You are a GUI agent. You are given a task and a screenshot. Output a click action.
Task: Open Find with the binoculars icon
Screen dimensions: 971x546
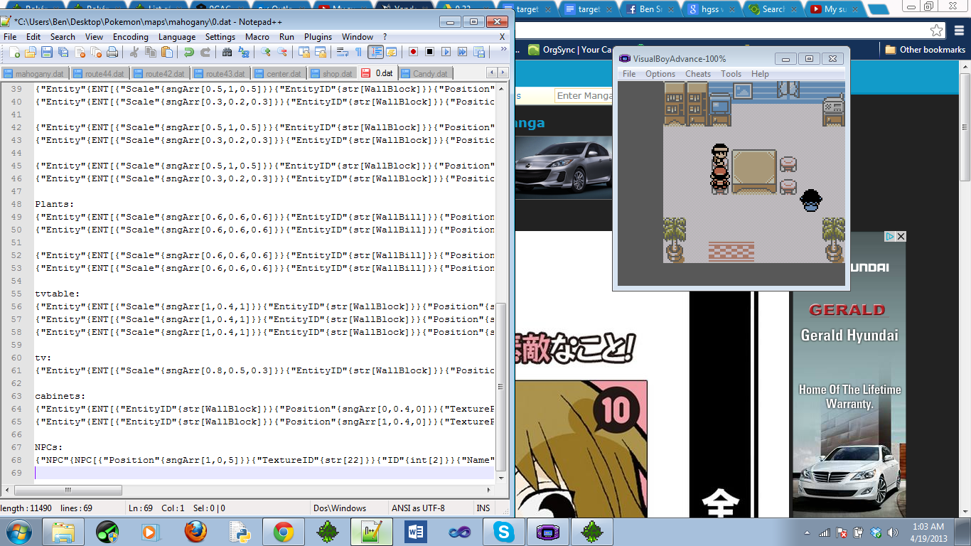click(227, 52)
